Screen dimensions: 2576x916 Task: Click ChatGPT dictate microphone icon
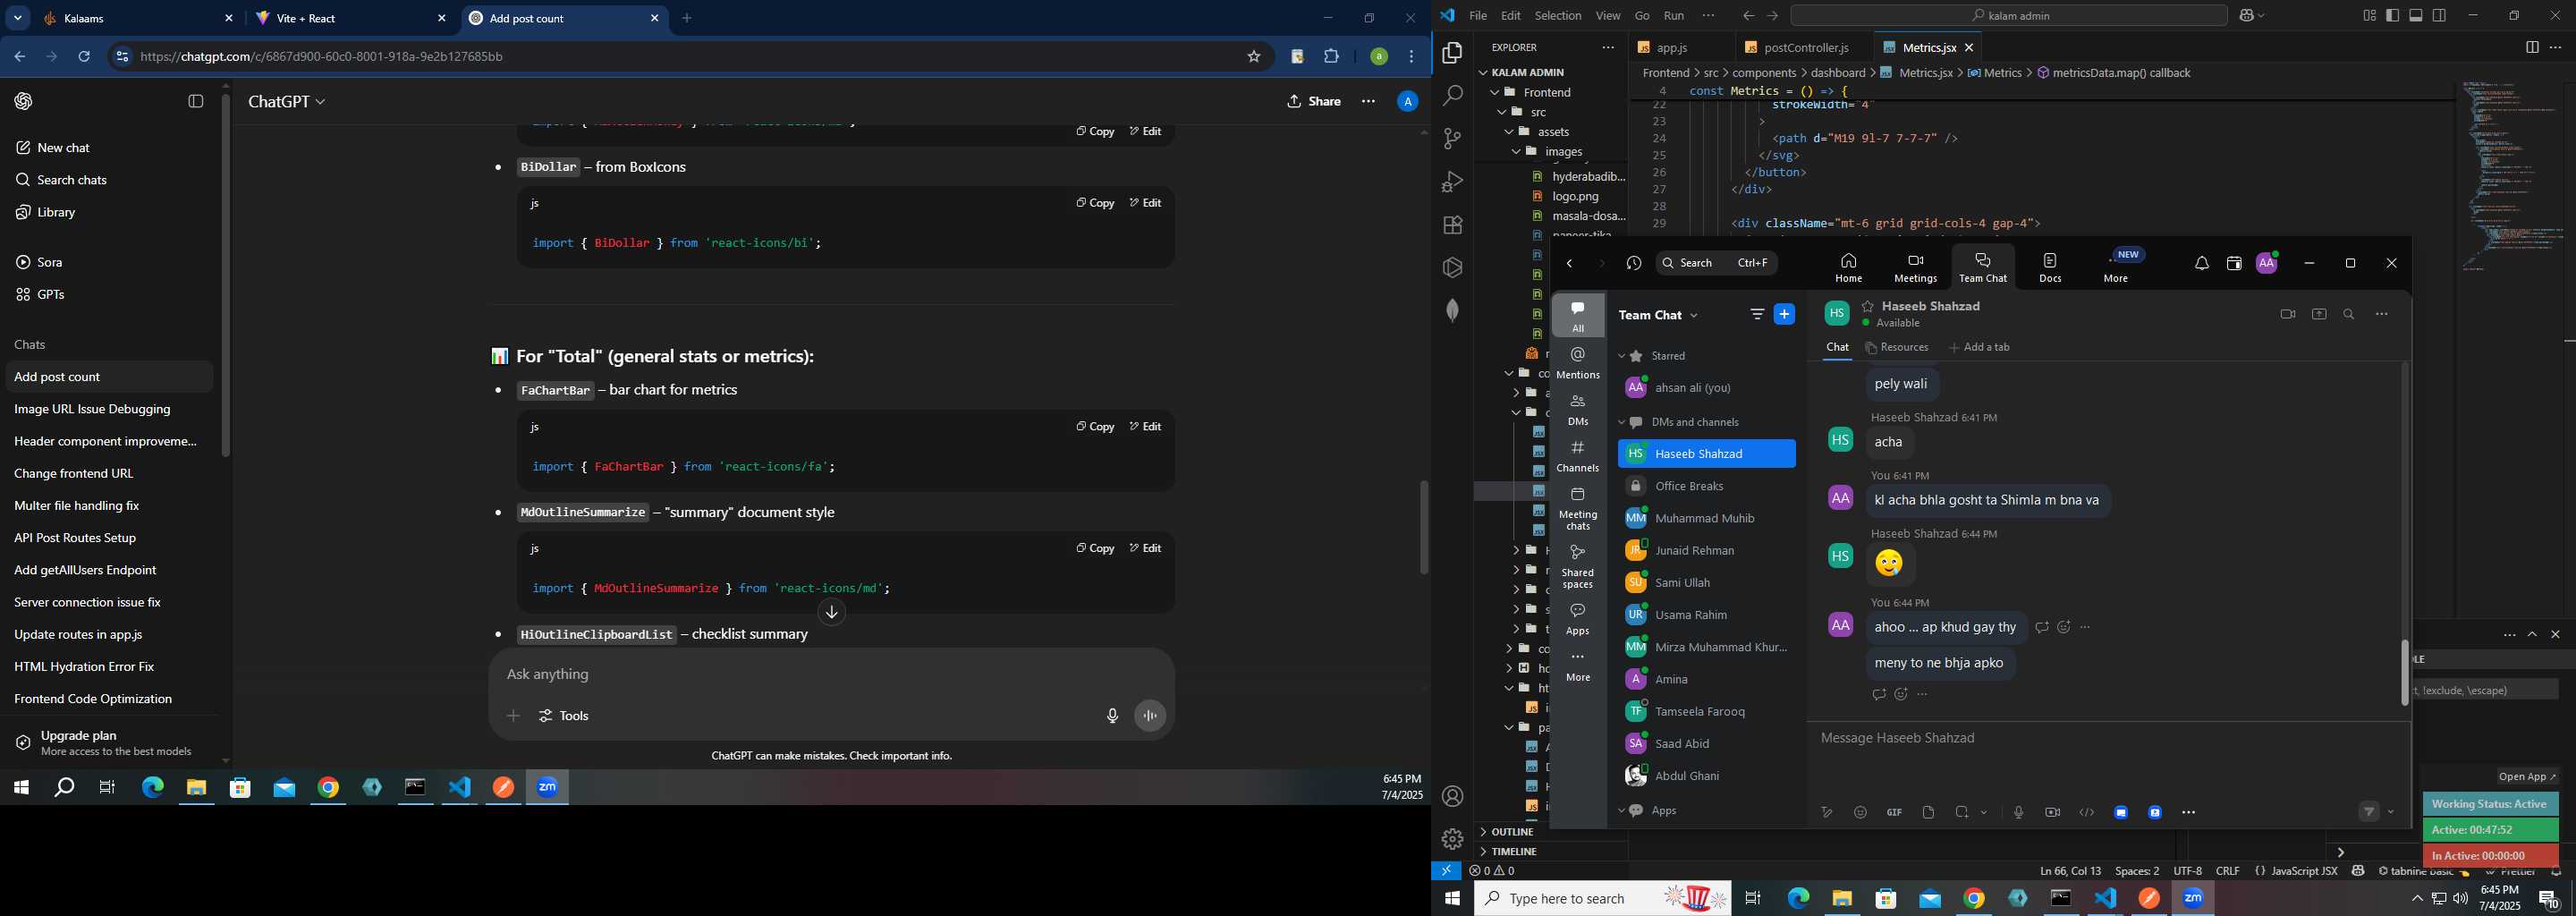click(1112, 715)
